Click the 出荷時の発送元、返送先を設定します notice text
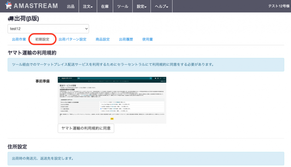The width and height of the screenshot is (291, 167). [43, 158]
